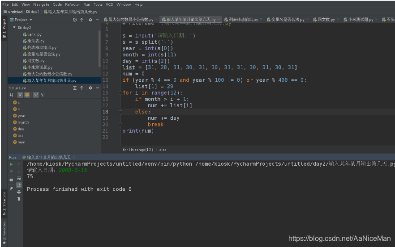
Task: Close the Run tab 输入某年某月输出第几天
Action: [x=73, y=157]
